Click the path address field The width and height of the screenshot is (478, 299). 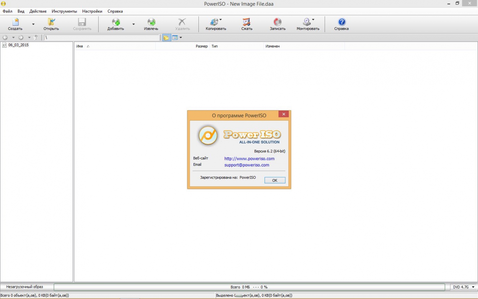click(102, 38)
